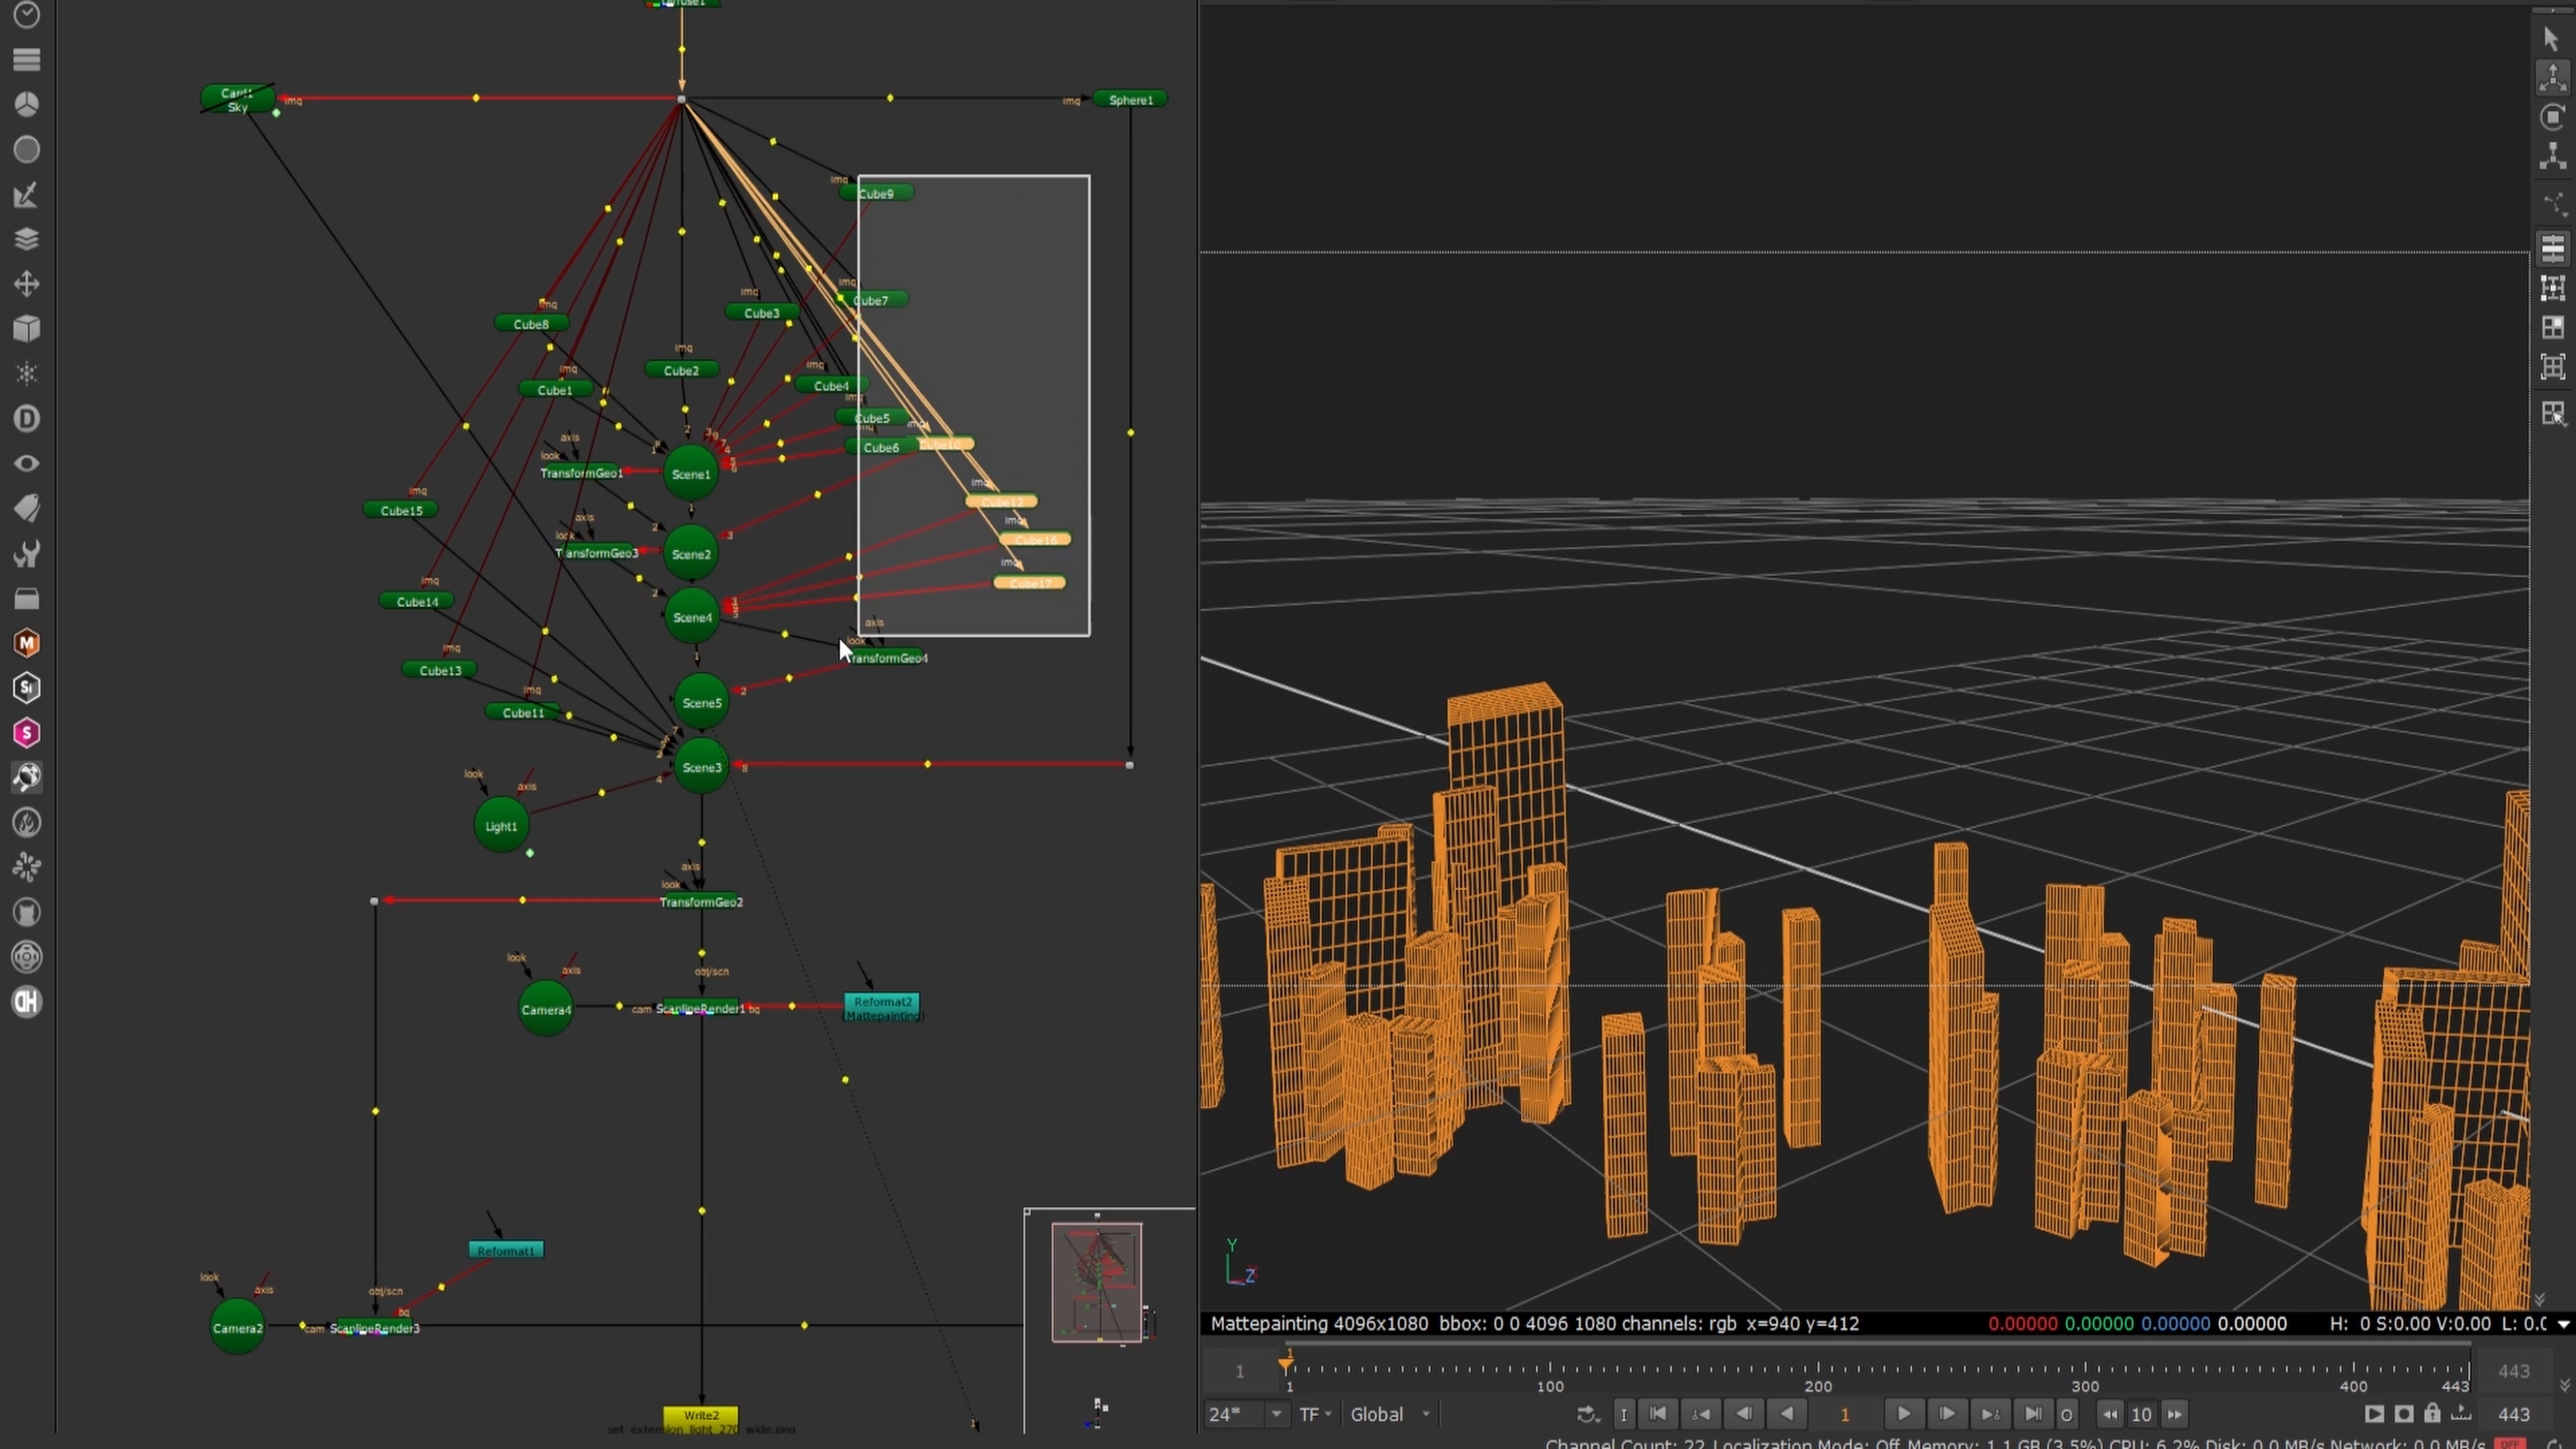2576x1449 pixels.
Task: Open the Deep nodes 'D' icon
Action: tap(27, 418)
